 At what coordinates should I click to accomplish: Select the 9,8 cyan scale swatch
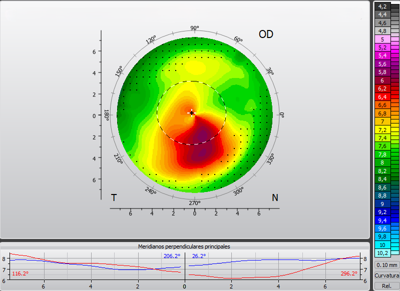pos(382,236)
